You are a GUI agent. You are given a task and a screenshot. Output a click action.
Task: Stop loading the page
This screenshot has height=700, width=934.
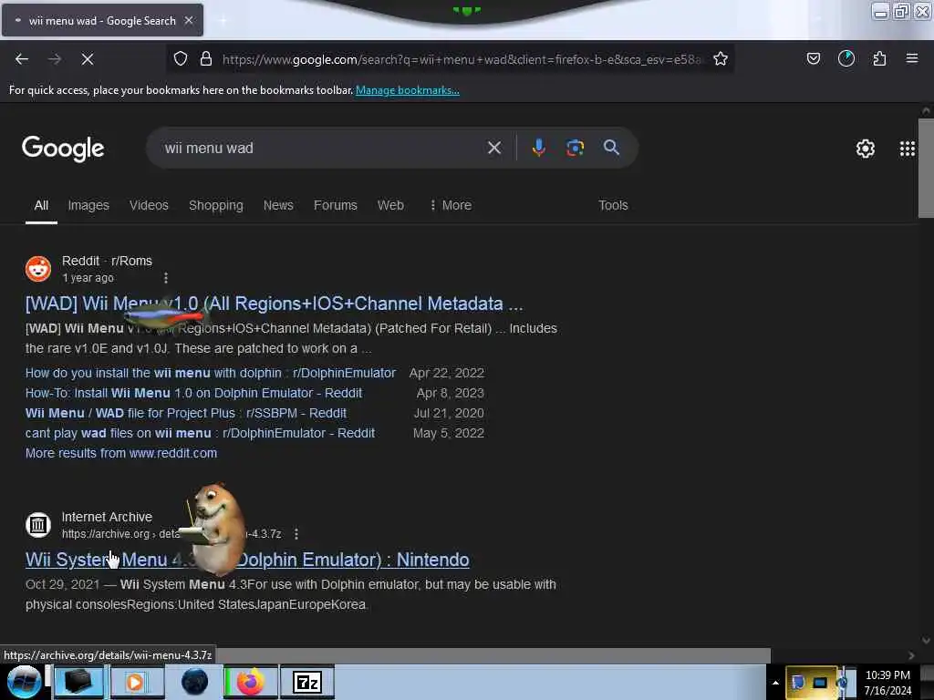(x=88, y=59)
